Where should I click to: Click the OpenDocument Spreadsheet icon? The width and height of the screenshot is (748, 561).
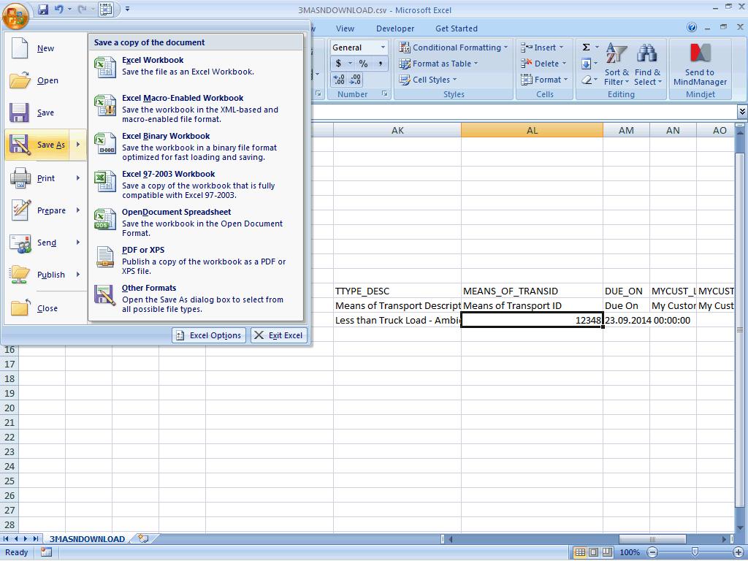pos(105,219)
